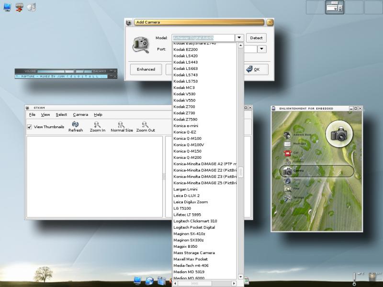The height and width of the screenshot is (287, 383).
Task: Select Logitech Clicksmart 310 from the list
Action: (205, 221)
